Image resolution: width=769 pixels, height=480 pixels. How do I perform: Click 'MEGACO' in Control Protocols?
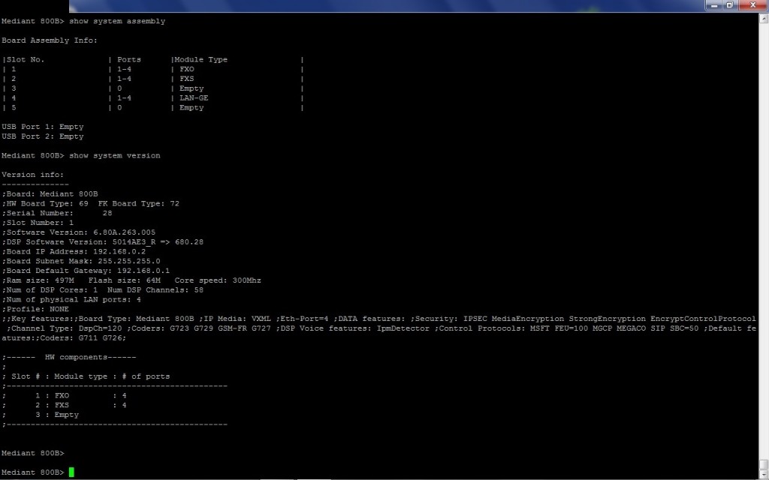coord(631,328)
